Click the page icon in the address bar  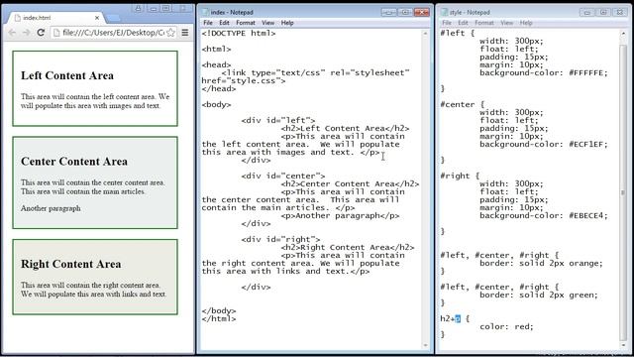(56, 33)
